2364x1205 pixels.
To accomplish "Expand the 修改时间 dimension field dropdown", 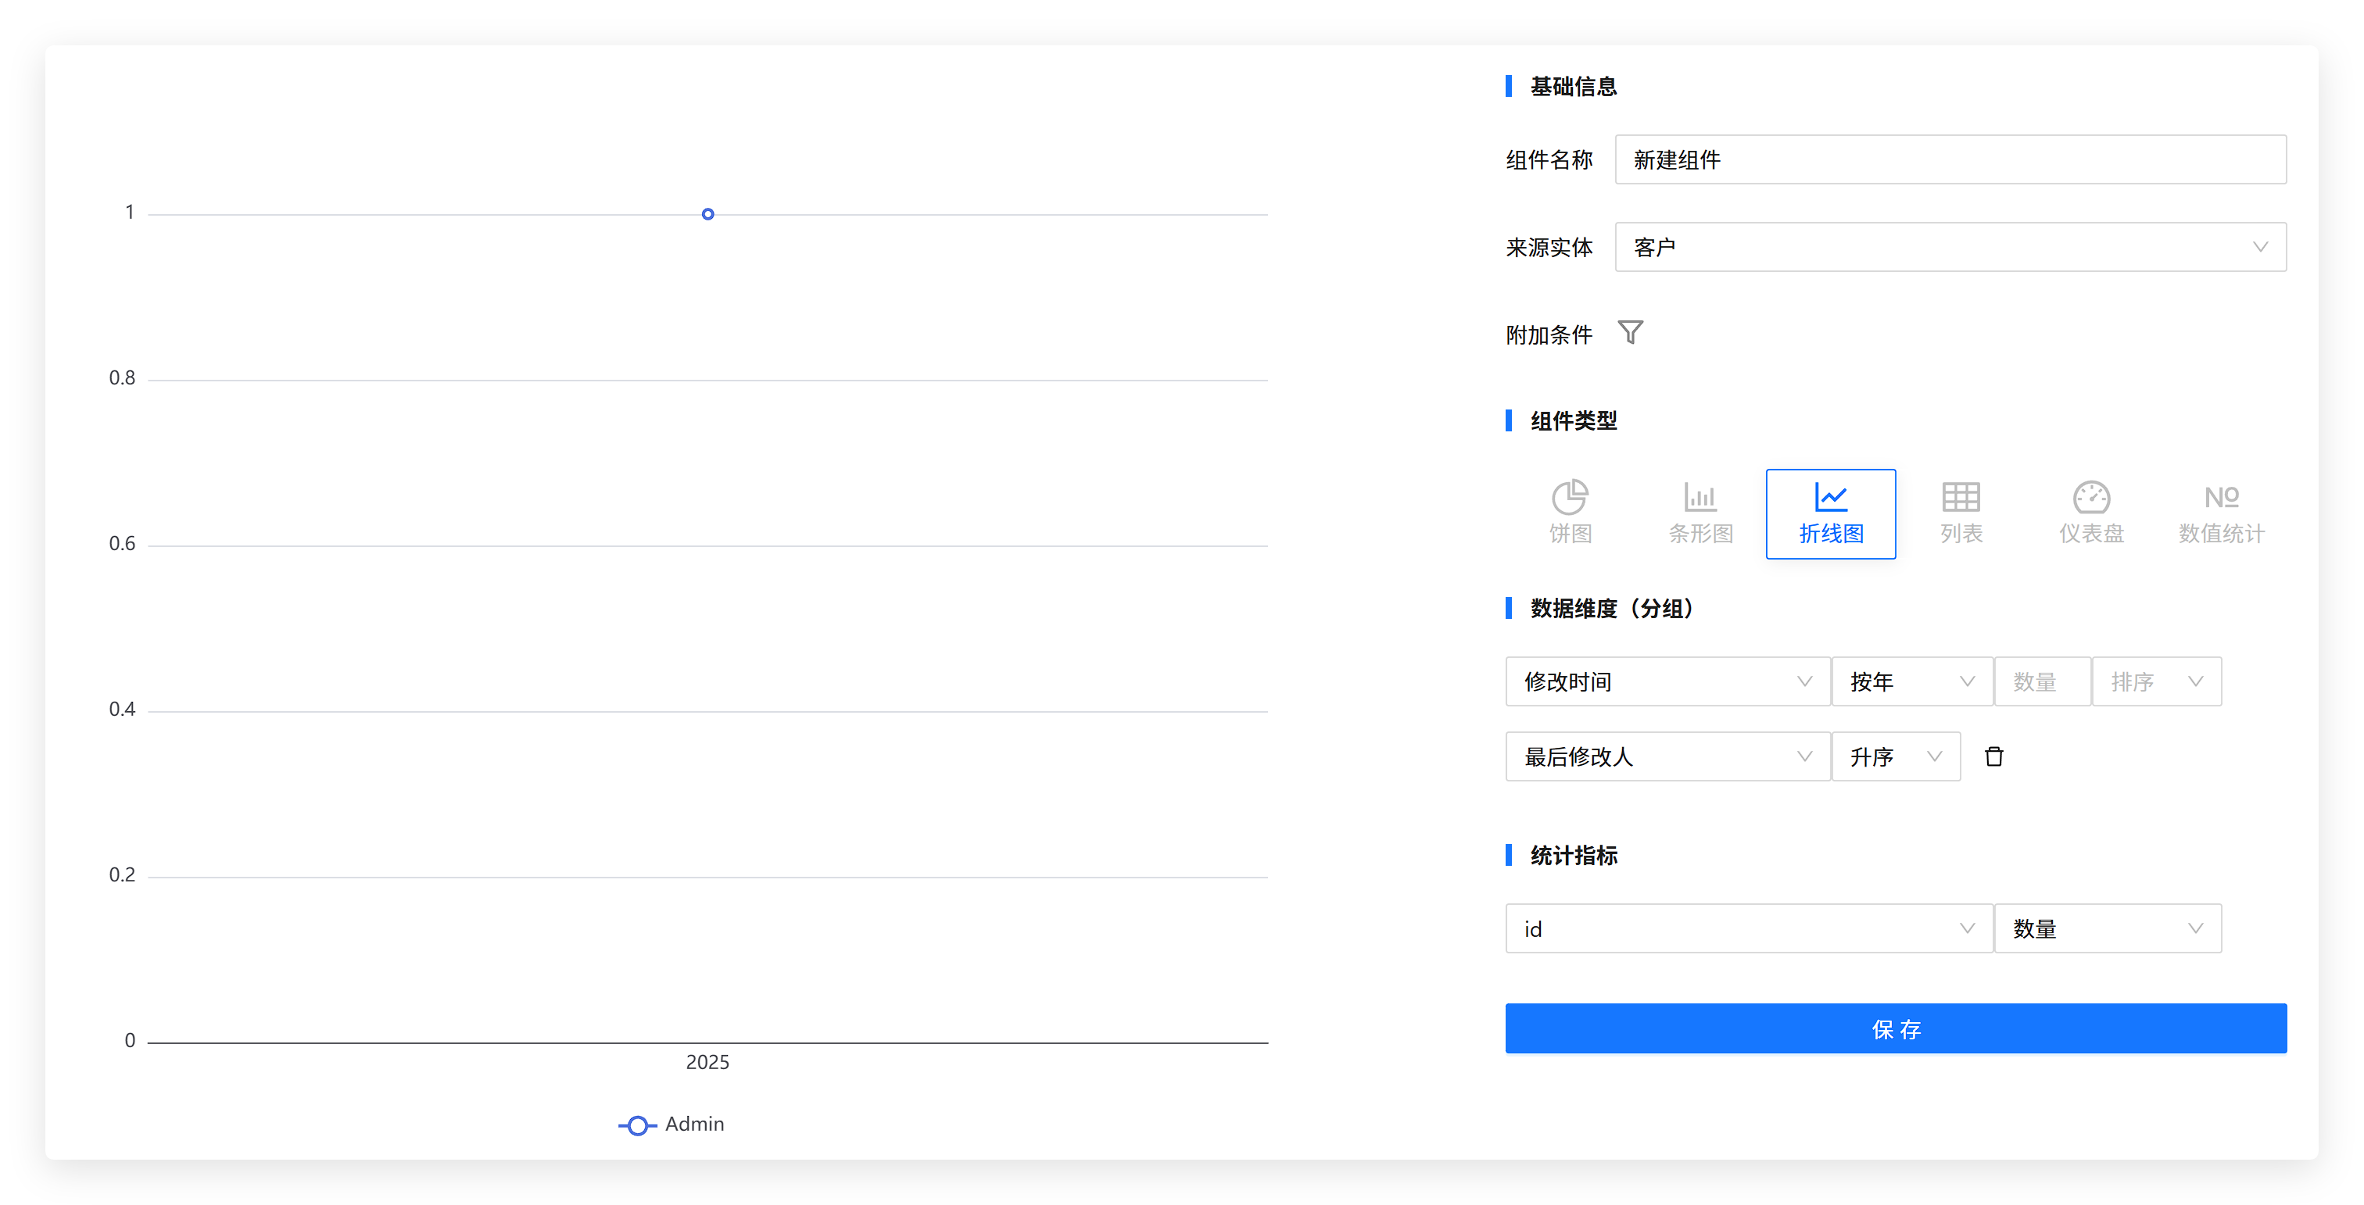I will point(1667,681).
